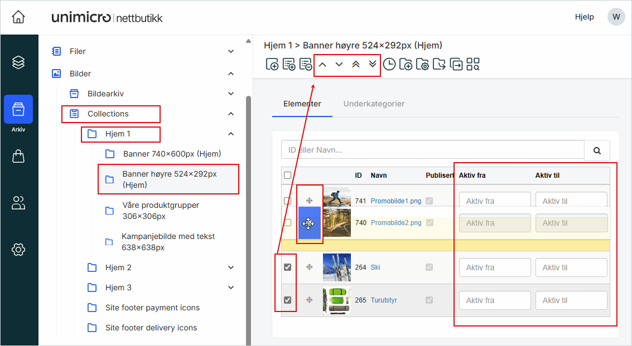
Task: Open the Arkiv section in left sidebar
Action: coord(18,109)
